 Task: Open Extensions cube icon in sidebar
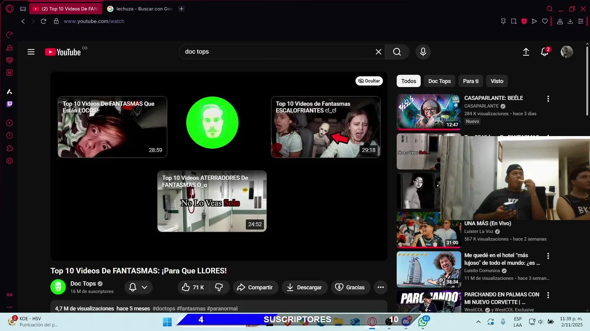pyautogui.click(x=9, y=148)
